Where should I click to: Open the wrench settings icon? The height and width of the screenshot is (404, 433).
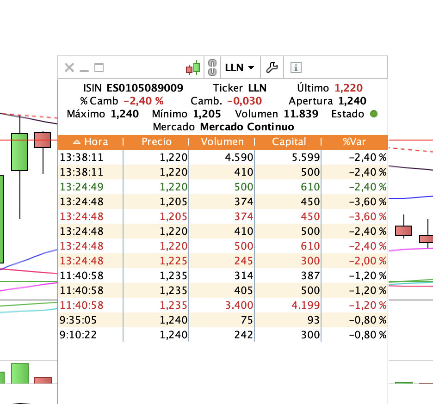[272, 67]
